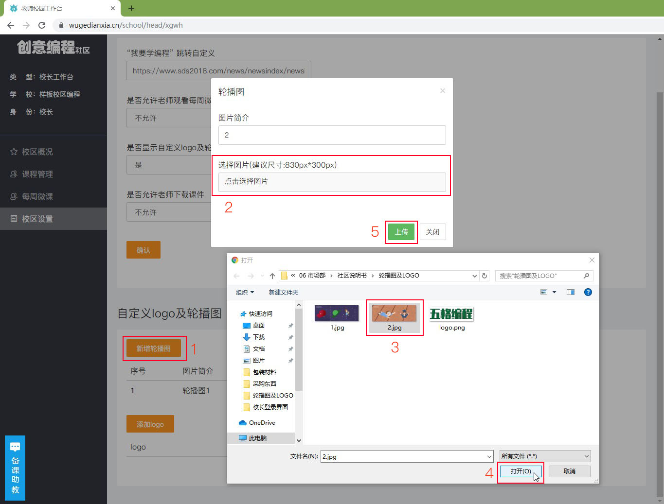Viewport: 664px width, 504px height.
Task: Click the 创意编程社区 logo
Action: tap(54, 48)
